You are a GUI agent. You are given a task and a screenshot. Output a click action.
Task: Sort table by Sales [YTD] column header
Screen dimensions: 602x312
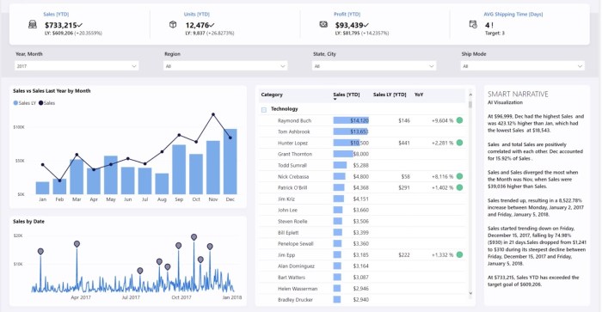[347, 95]
